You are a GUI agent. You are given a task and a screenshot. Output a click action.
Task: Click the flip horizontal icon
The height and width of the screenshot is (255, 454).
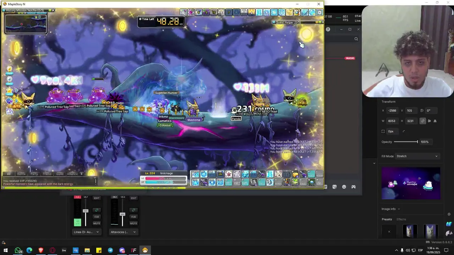click(429, 121)
